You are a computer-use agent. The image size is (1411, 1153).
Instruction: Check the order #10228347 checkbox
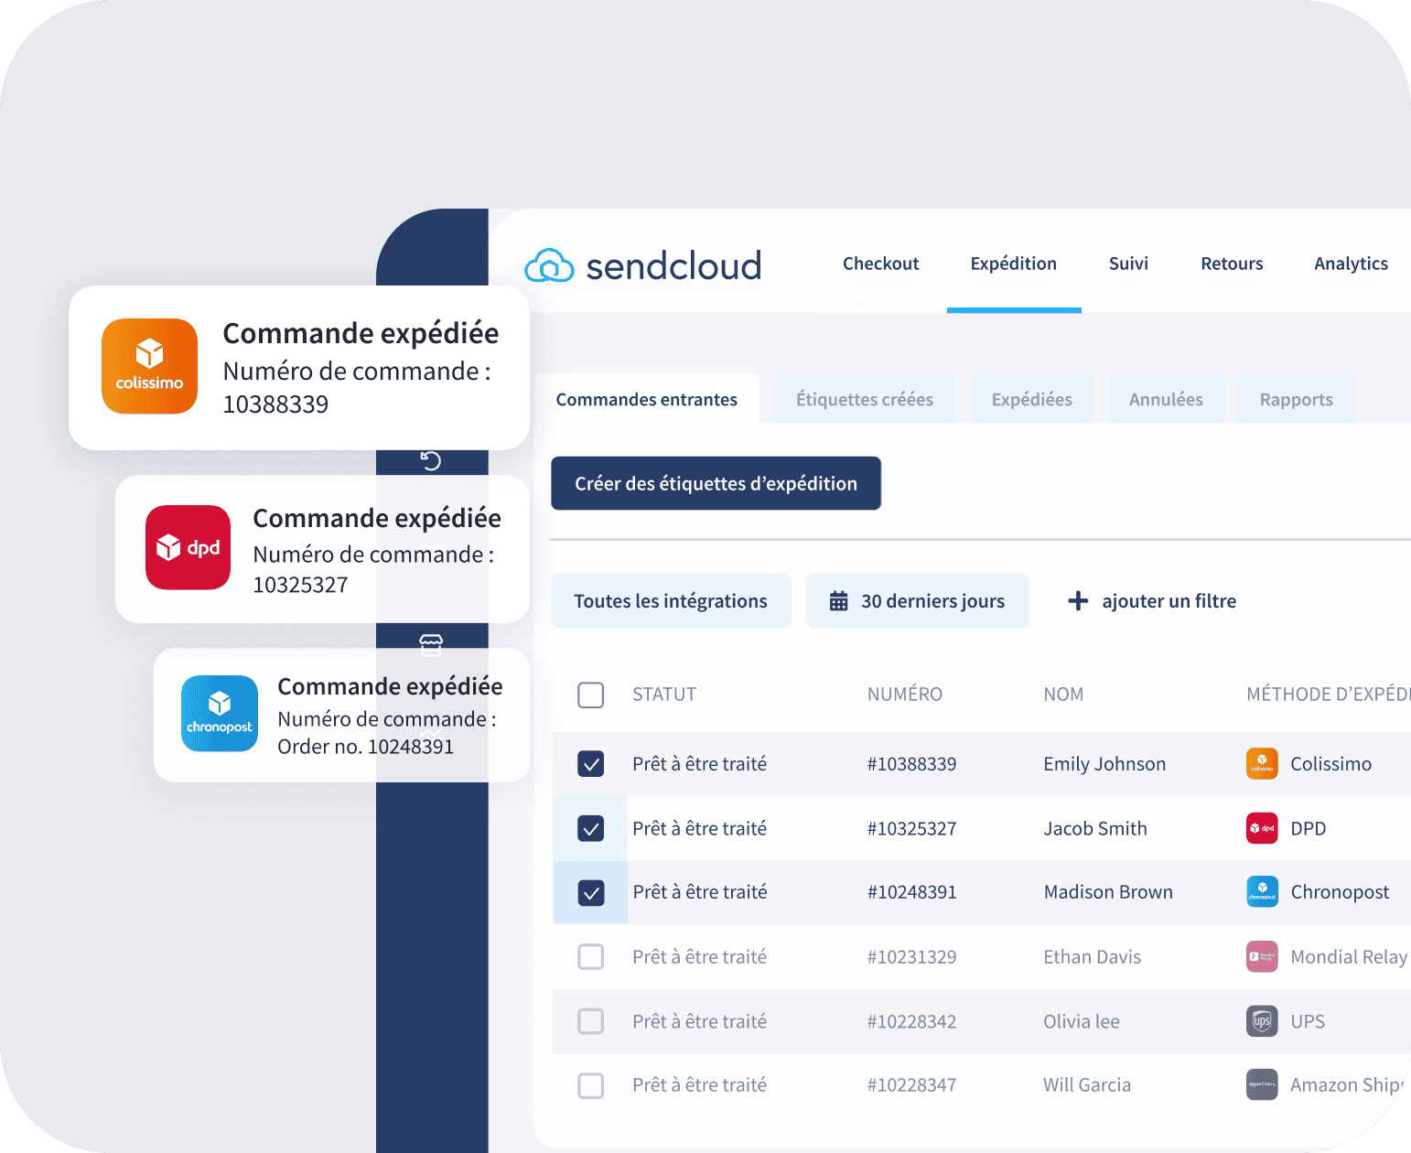[x=591, y=1085]
